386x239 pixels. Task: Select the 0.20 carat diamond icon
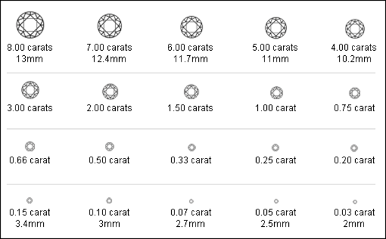click(354, 148)
